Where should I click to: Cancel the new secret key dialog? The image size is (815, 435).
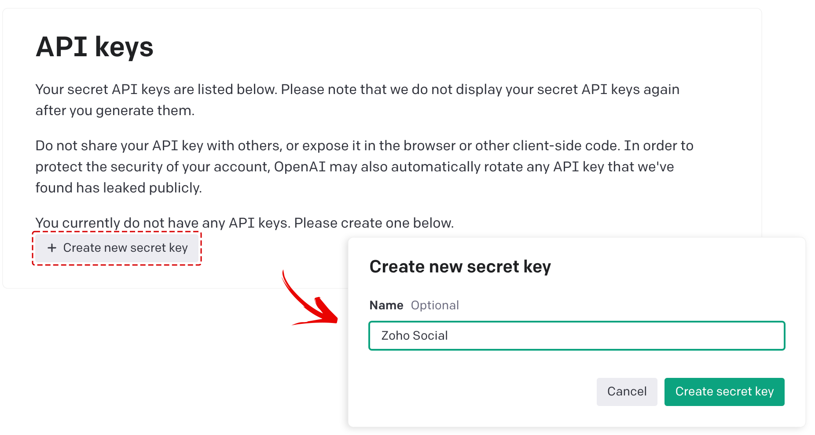(x=627, y=391)
